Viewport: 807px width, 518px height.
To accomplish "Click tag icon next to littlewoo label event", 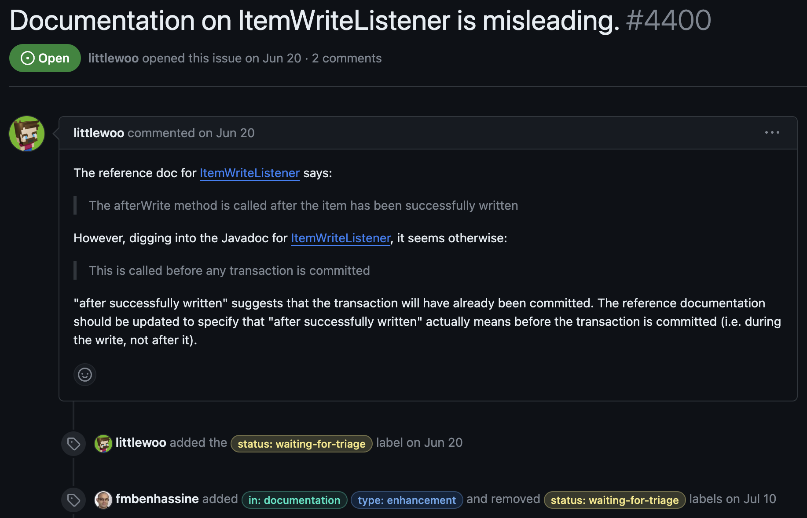I will (73, 444).
